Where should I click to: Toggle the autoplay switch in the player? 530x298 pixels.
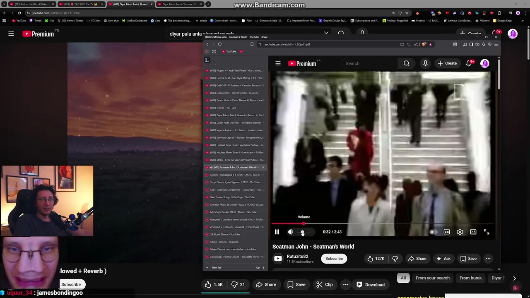point(433,232)
